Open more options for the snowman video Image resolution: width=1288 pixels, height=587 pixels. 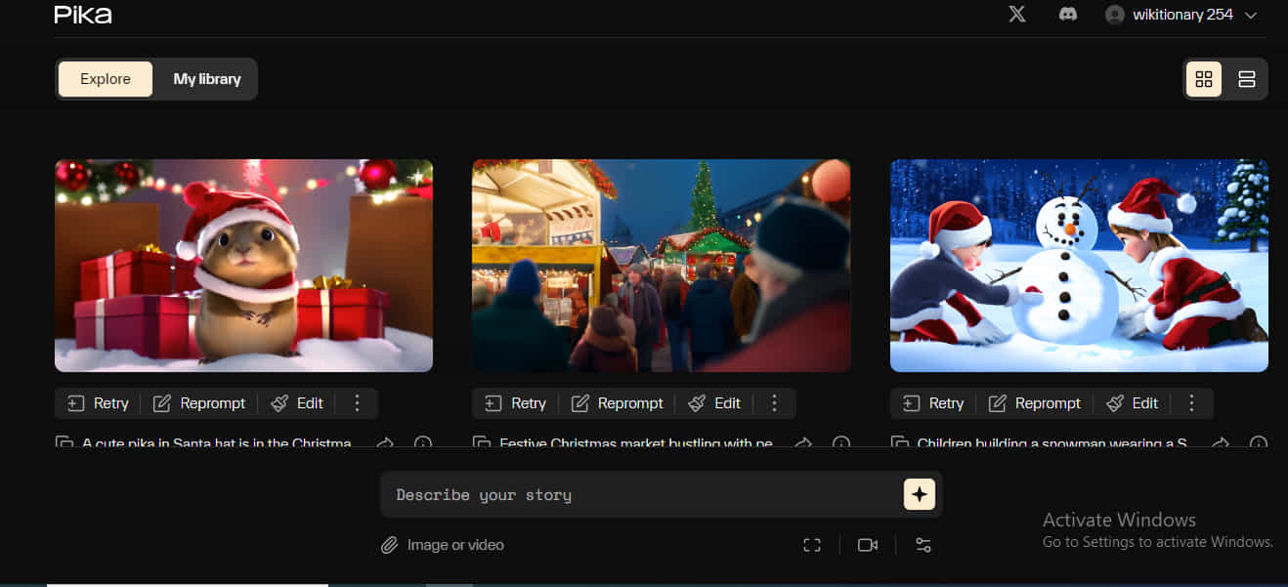click(x=1191, y=402)
